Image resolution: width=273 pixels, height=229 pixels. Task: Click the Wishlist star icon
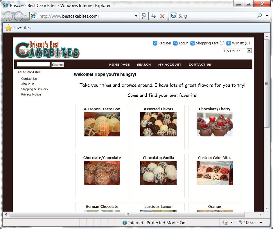[x=229, y=43]
